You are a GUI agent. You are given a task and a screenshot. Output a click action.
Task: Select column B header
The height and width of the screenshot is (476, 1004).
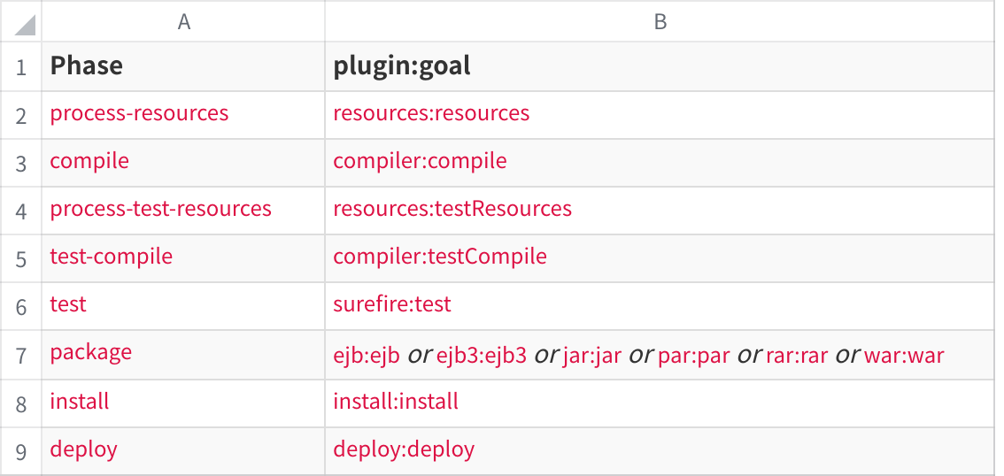point(660,22)
